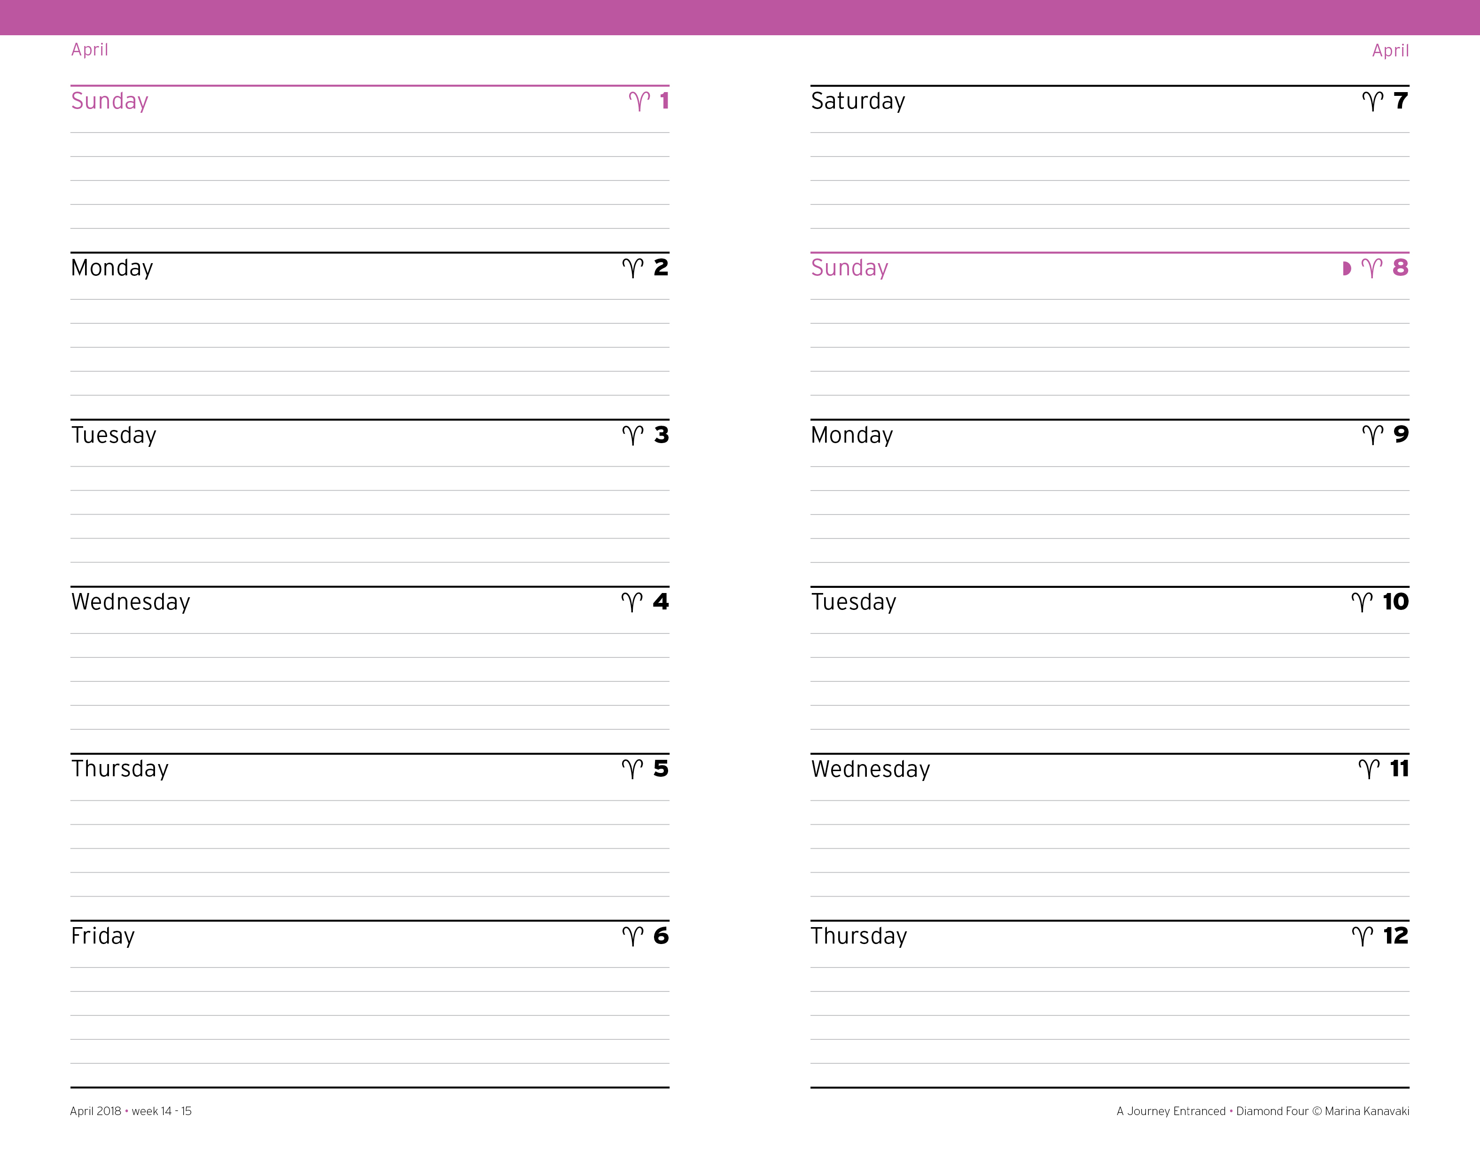This screenshot has height=1163, width=1480.
Task: Click the bold date number 11
Action: click(1399, 769)
